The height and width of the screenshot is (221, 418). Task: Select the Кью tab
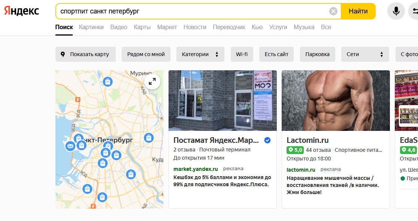point(257,27)
